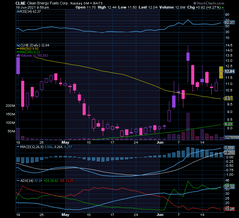Click the purple Volume legend bar icon
This screenshot has height=218, width=239.
point(18,56)
